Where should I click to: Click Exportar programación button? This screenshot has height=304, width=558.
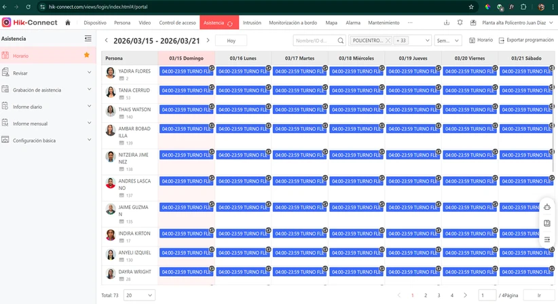point(526,40)
